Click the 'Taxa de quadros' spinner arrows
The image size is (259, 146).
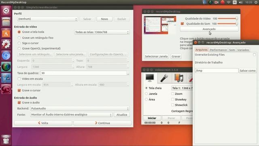coord(128,73)
